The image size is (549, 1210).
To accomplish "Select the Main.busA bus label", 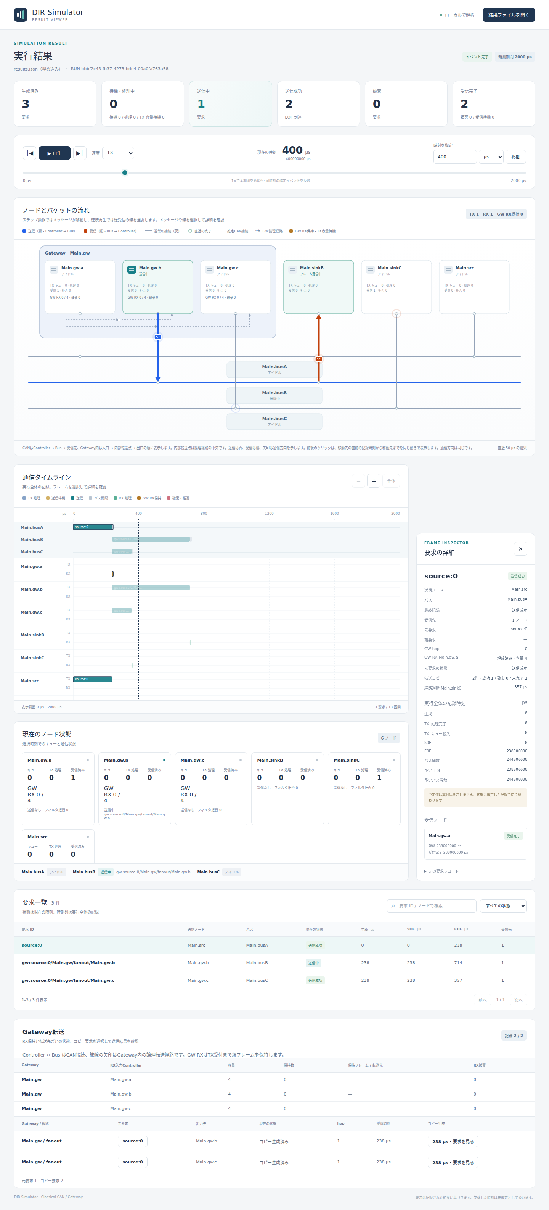I will [x=274, y=370].
